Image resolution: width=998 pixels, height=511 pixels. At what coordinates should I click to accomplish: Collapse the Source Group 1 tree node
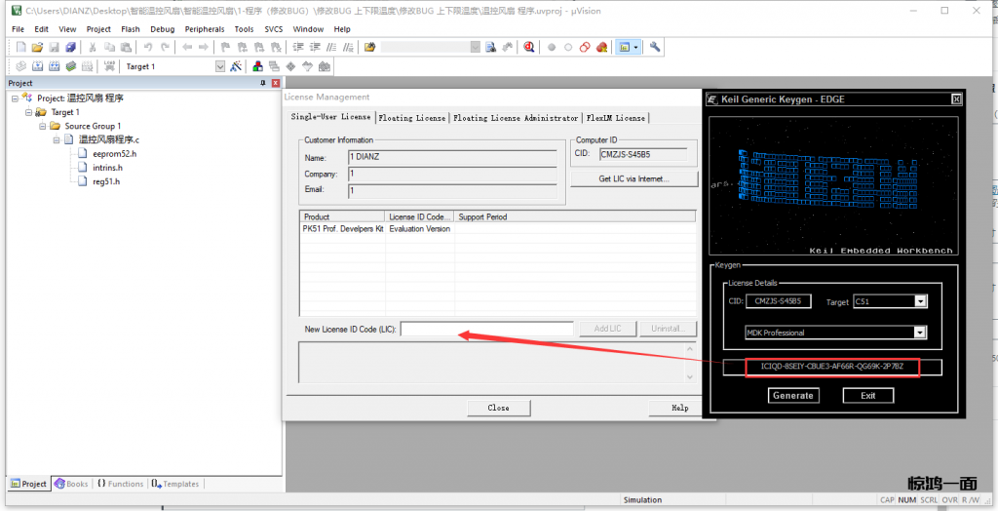point(43,126)
